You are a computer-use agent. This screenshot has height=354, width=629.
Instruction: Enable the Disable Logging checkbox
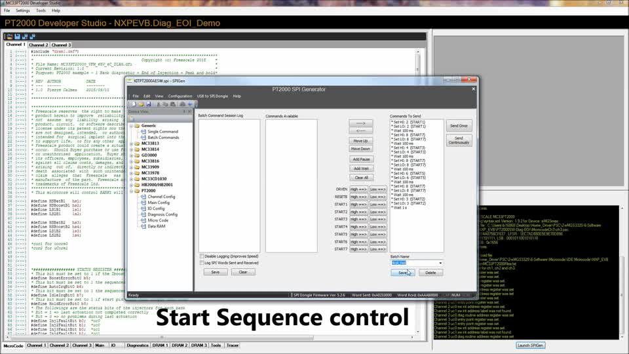pos(201,256)
